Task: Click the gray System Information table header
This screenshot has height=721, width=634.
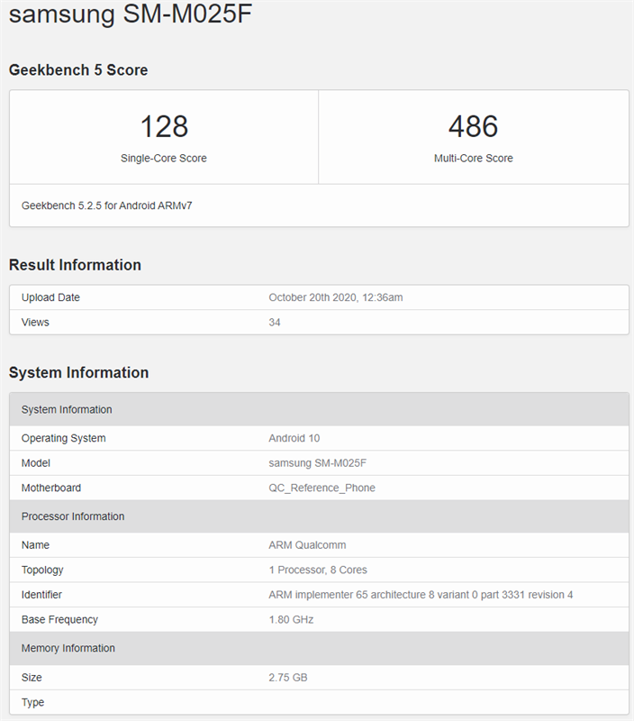Action: point(320,409)
